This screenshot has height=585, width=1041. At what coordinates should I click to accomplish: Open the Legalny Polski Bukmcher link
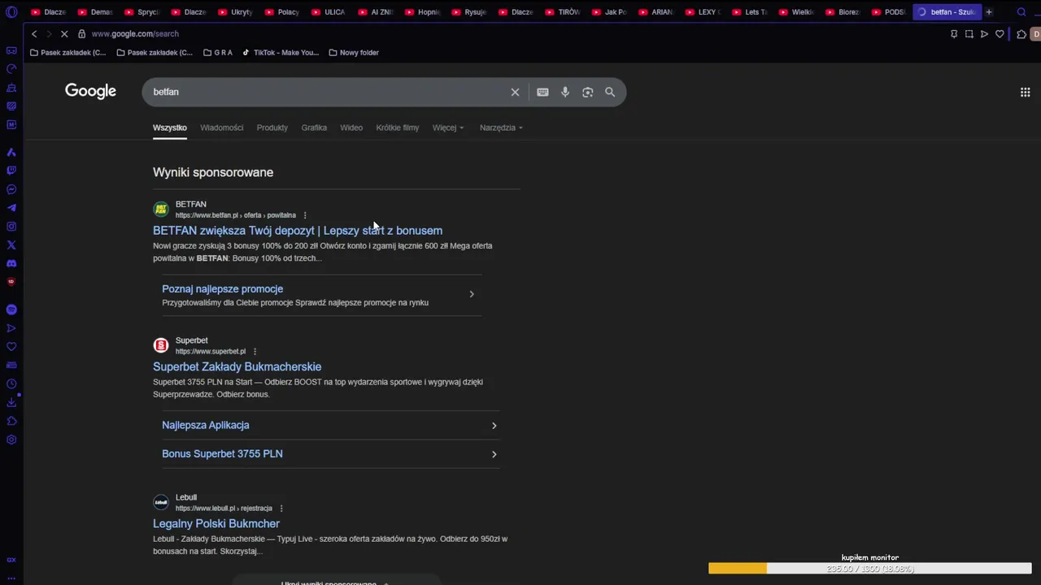(216, 524)
